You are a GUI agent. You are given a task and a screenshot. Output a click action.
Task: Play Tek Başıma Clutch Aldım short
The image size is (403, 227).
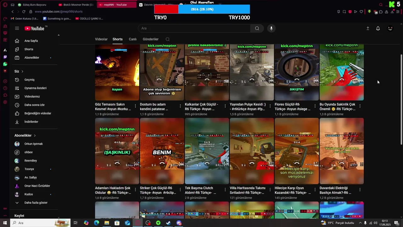[x=207, y=151]
